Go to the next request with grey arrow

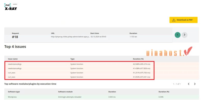[184, 35]
